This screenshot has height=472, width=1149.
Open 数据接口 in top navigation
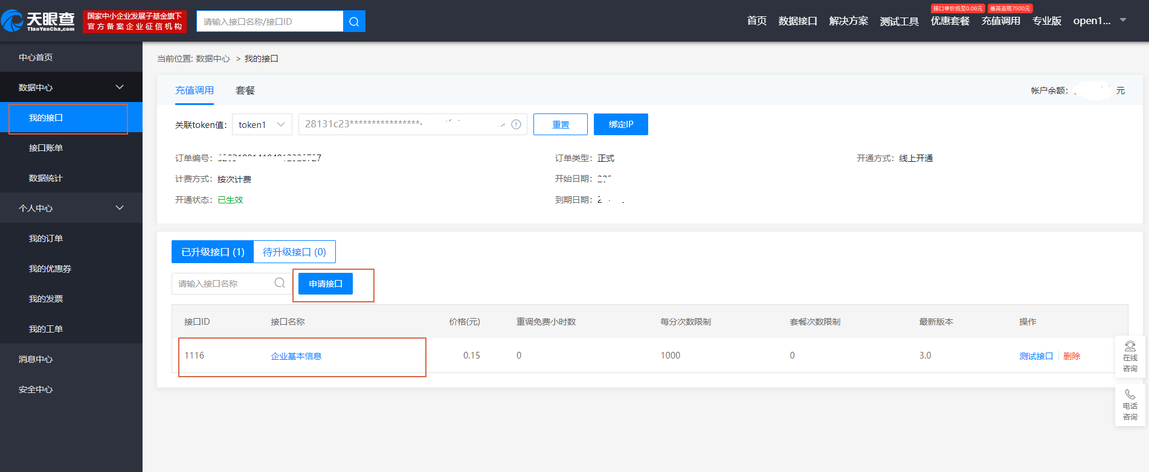tap(797, 21)
